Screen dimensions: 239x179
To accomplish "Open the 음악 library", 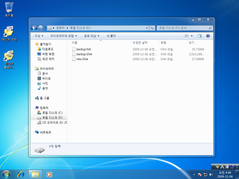I will pos(45,88).
